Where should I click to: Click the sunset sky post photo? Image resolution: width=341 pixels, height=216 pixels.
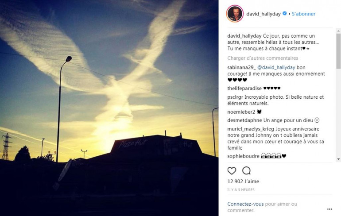(x=109, y=108)
